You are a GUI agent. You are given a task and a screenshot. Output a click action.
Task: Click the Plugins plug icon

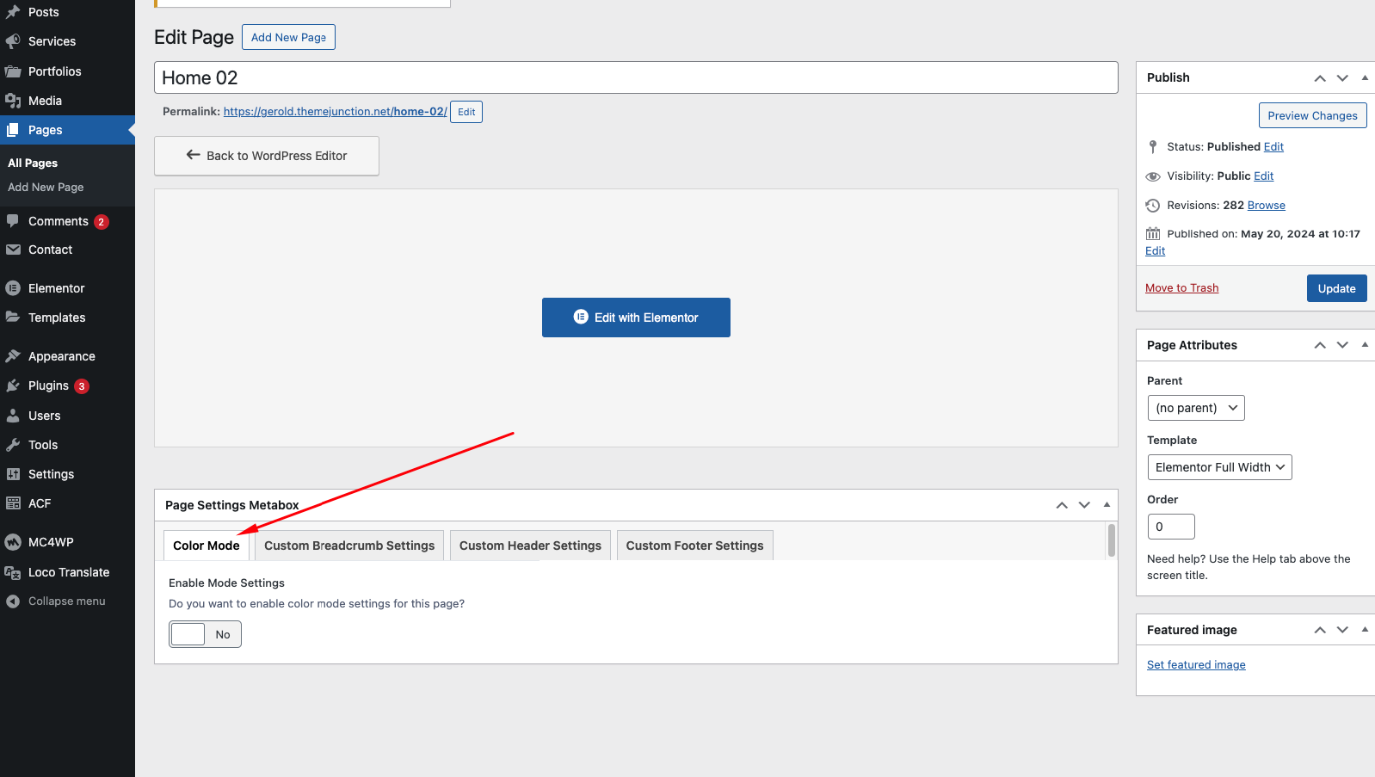[x=13, y=385]
